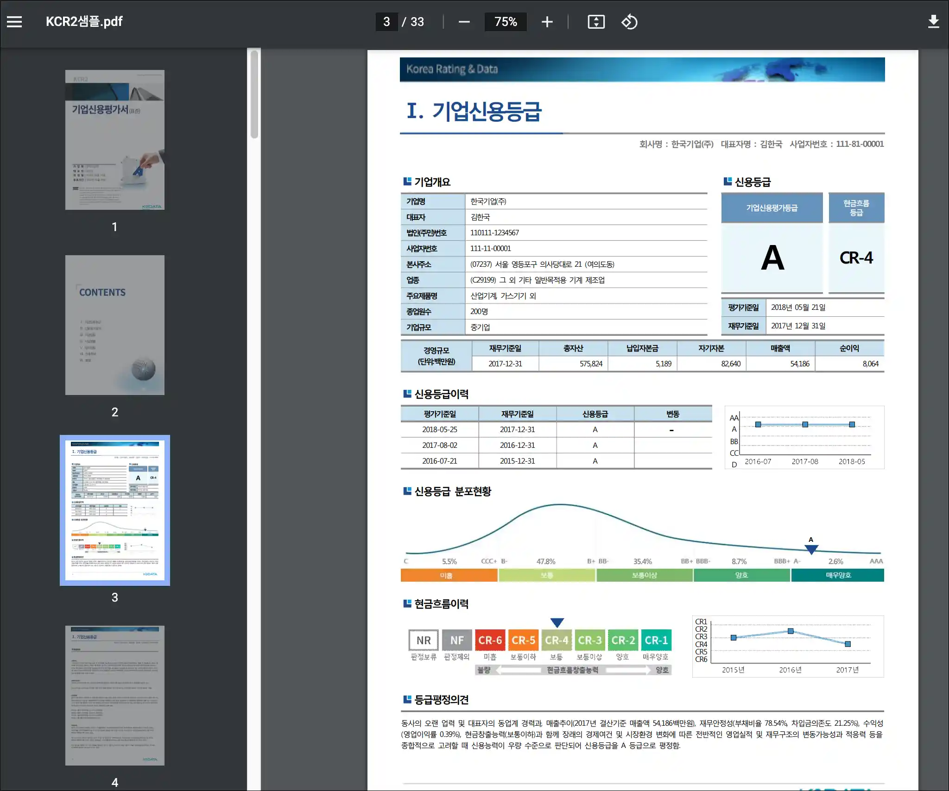Click the thumbnail panel scrollbar
Screen dimensions: 949x791
coord(254,94)
